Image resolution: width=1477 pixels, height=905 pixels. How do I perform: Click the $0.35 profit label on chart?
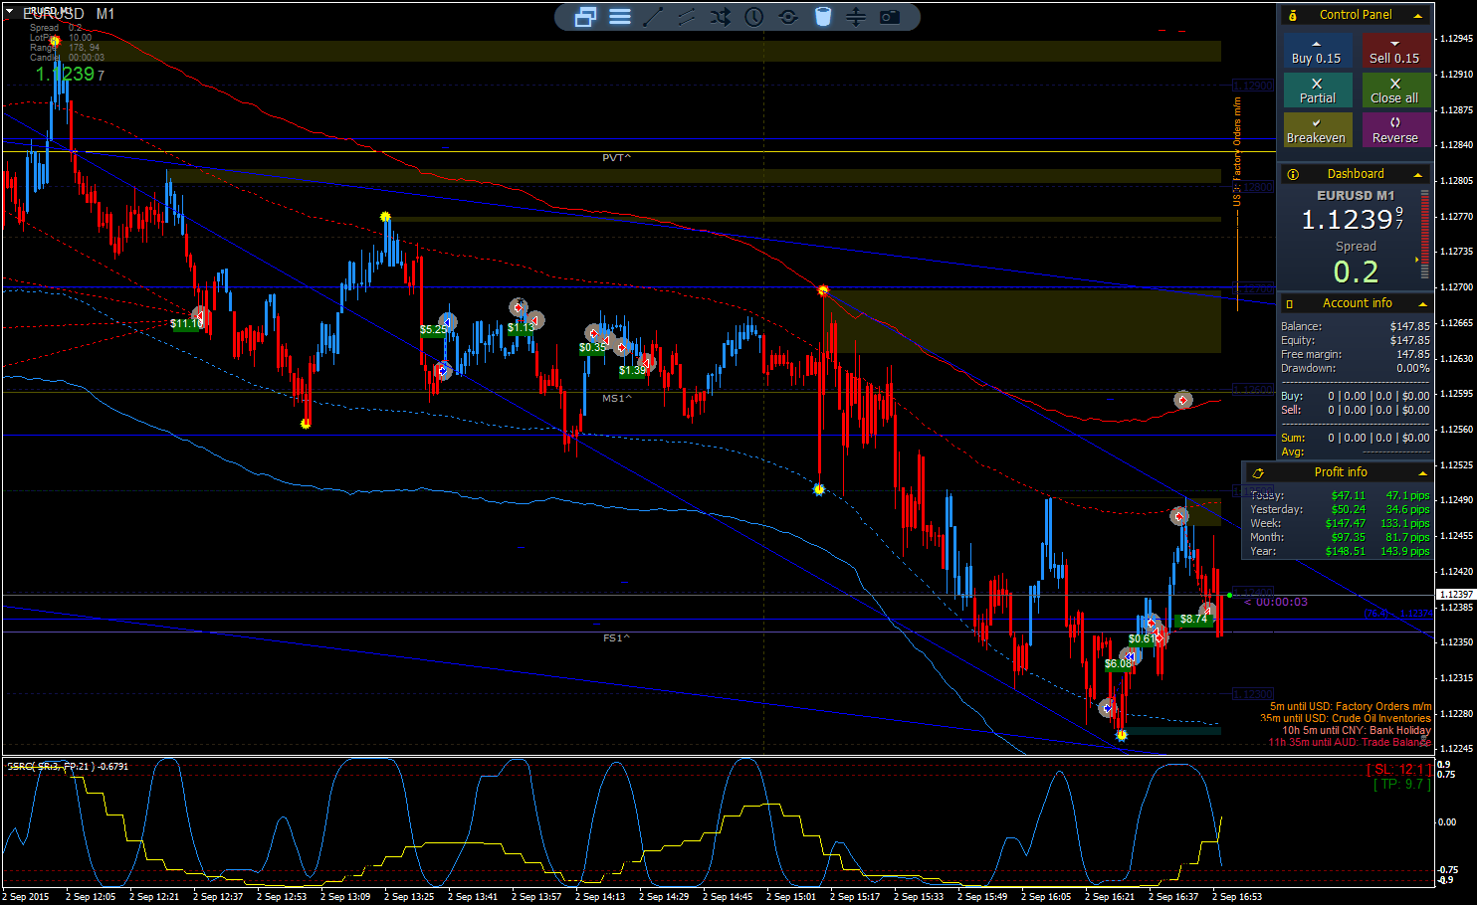click(x=592, y=348)
